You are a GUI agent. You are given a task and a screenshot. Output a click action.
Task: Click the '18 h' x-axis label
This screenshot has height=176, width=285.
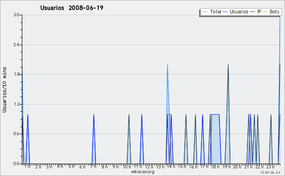click(x=215, y=166)
